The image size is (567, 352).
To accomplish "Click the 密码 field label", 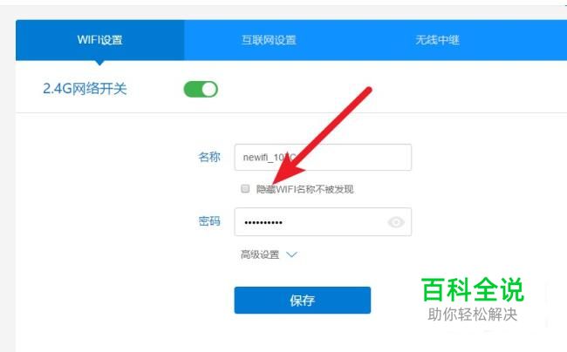I will pyautogui.click(x=209, y=221).
